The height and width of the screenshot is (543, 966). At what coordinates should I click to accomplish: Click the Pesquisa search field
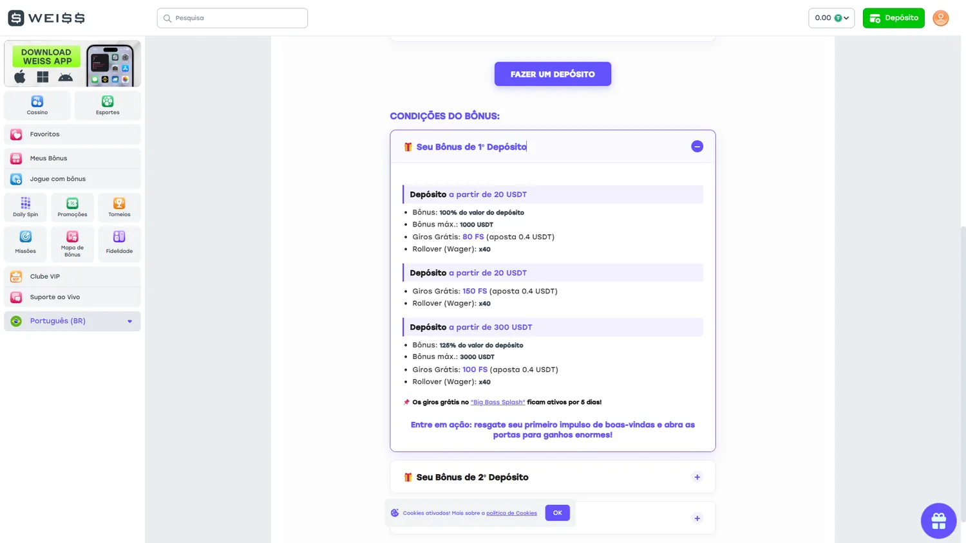[x=232, y=18]
